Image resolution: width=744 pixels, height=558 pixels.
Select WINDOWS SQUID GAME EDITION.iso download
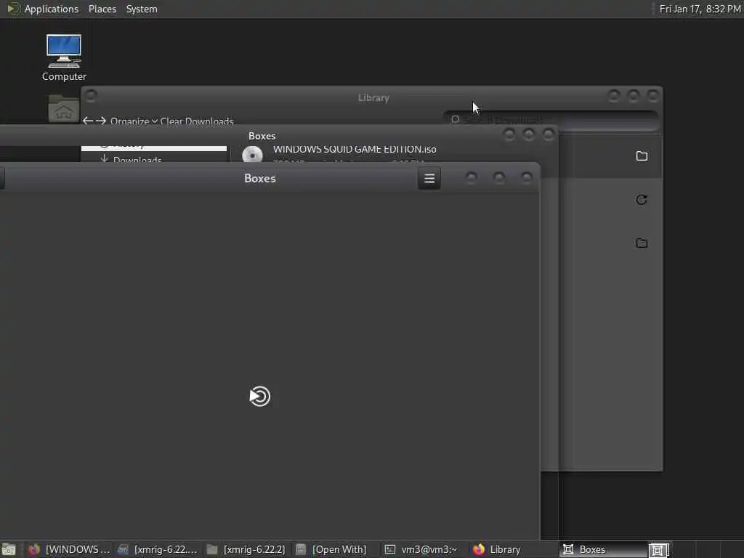tap(355, 149)
